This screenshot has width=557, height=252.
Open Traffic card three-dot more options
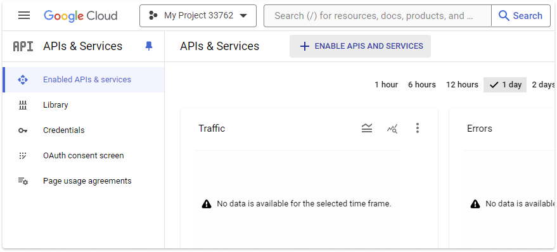coord(418,128)
